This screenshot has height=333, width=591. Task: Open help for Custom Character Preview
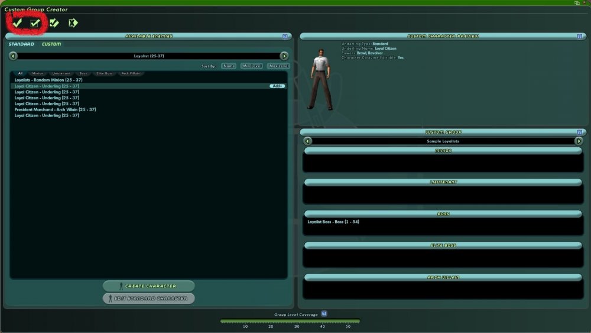coord(579,37)
